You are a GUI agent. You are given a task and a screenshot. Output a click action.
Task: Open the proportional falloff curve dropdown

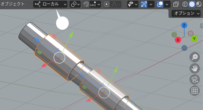point(116,4)
